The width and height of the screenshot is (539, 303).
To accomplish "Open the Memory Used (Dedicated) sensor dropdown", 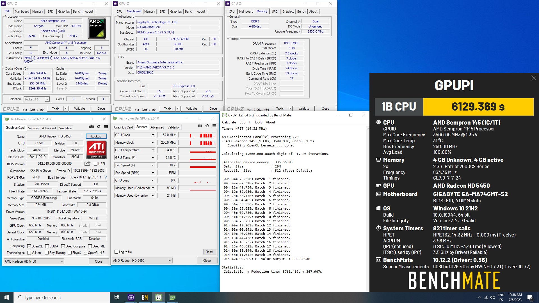I will pyautogui.click(x=153, y=188).
